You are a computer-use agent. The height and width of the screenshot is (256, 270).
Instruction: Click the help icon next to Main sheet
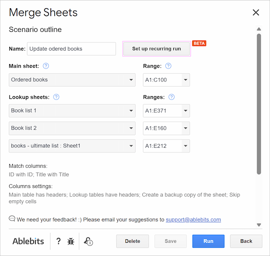click(46, 66)
